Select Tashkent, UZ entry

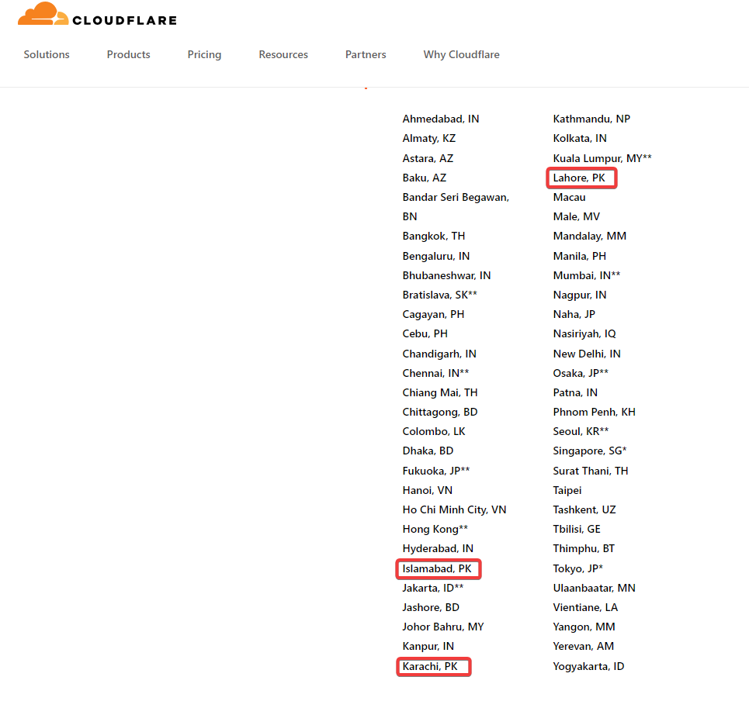(x=584, y=510)
